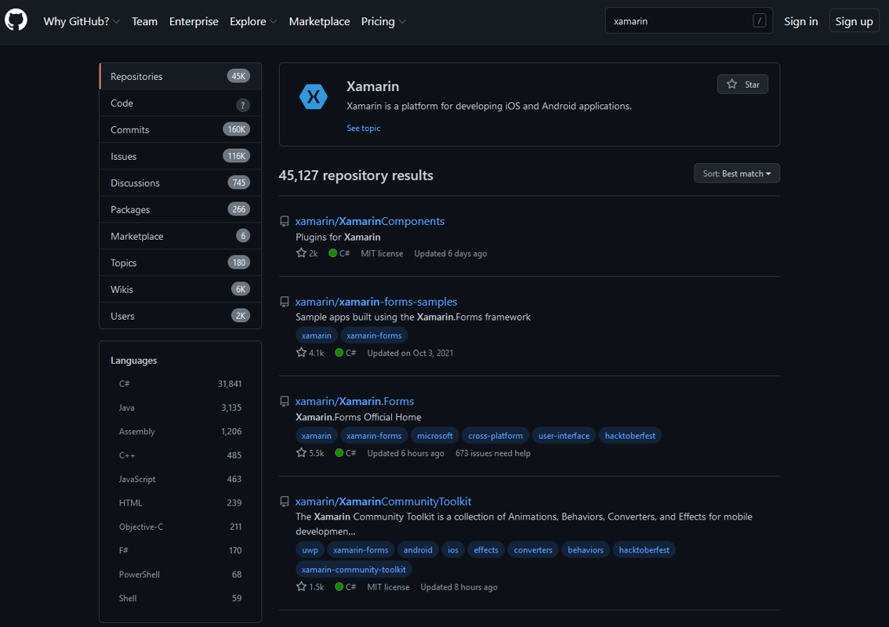Click repo icon beside xamarin/Xamarin.Forms
Viewport: 889px width, 627px height.
(285, 401)
